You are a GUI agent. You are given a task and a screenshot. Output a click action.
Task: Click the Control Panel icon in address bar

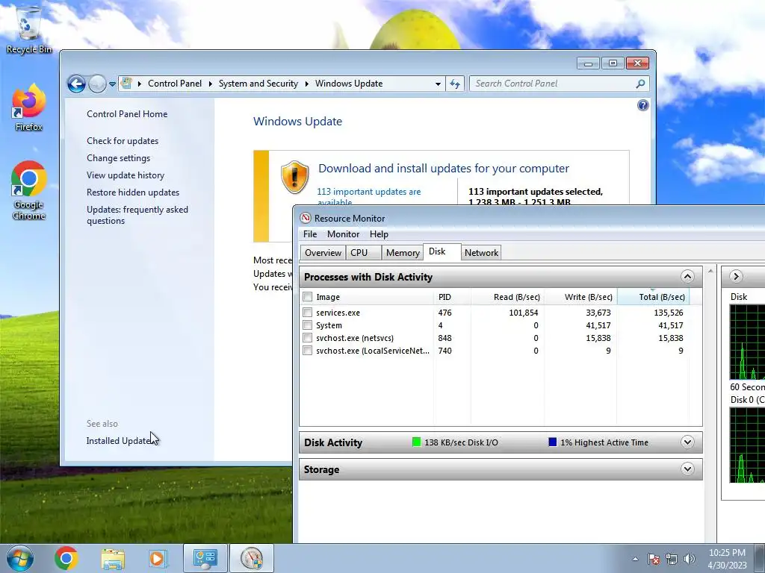click(126, 84)
